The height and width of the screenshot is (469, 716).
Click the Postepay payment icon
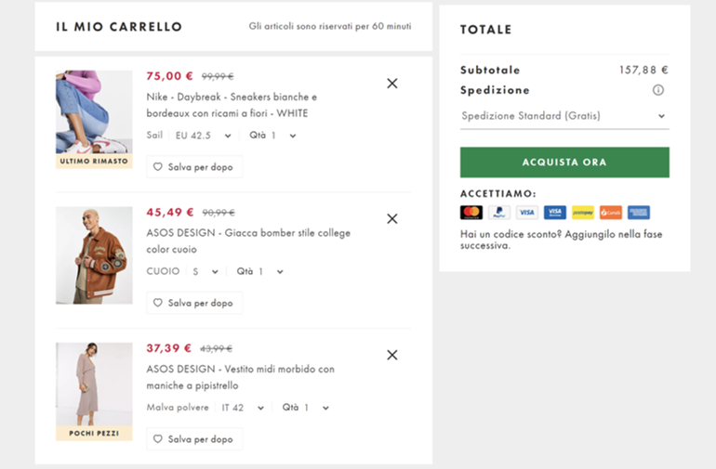click(x=583, y=213)
